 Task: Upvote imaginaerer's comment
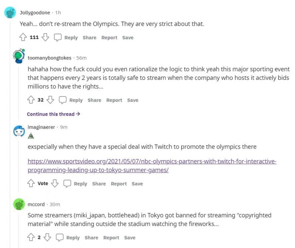(x=31, y=183)
